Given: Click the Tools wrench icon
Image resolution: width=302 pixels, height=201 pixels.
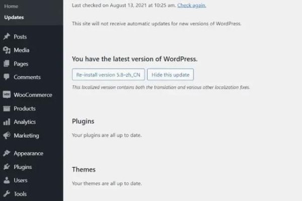Looking at the screenshot, I should tap(7, 194).
